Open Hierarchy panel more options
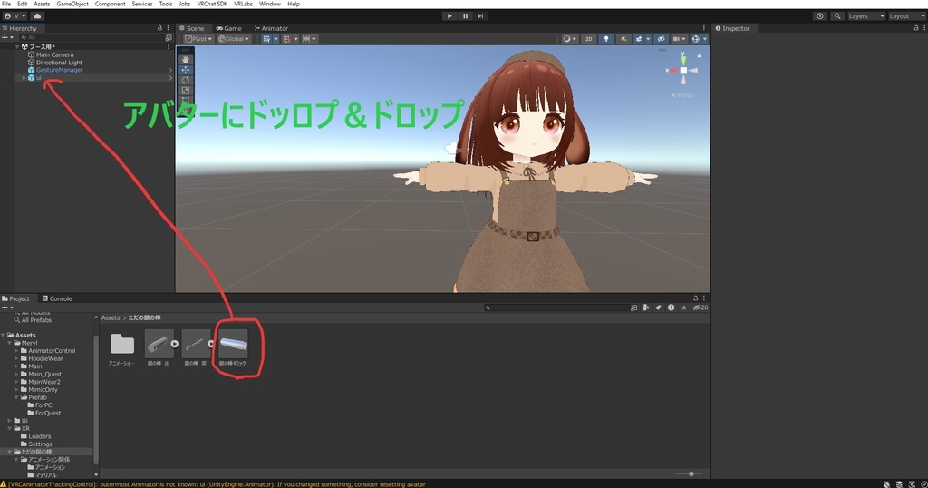 [x=168, y=28]
